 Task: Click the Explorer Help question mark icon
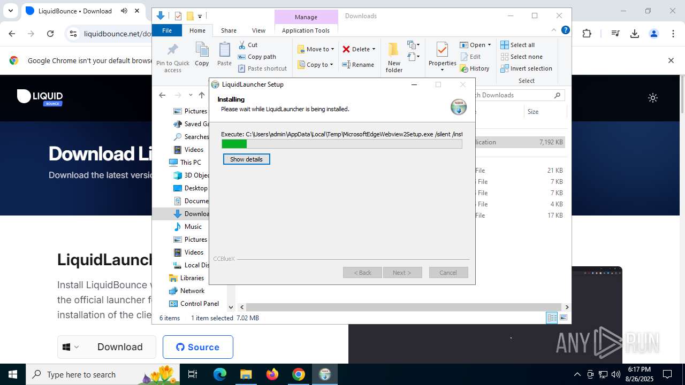point(565,30)
